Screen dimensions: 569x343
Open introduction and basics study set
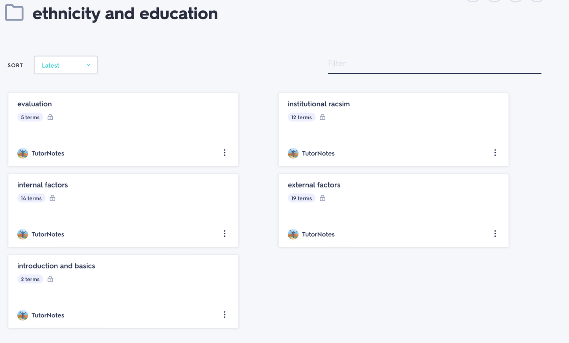coord(56,266)
